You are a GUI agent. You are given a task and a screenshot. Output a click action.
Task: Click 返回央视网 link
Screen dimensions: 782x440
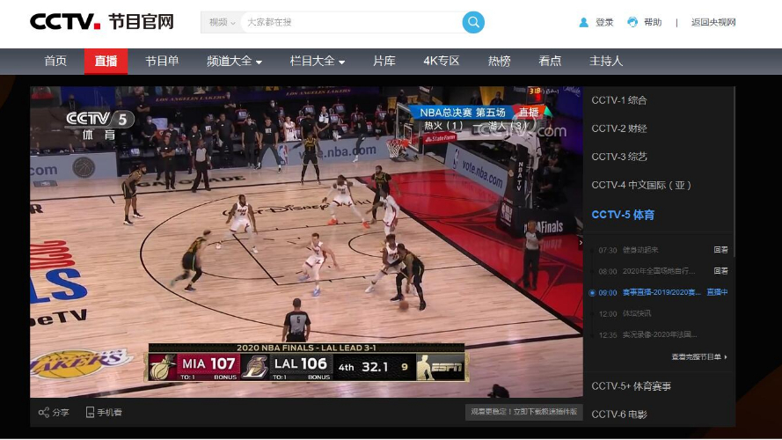click(x=713, y=23)
